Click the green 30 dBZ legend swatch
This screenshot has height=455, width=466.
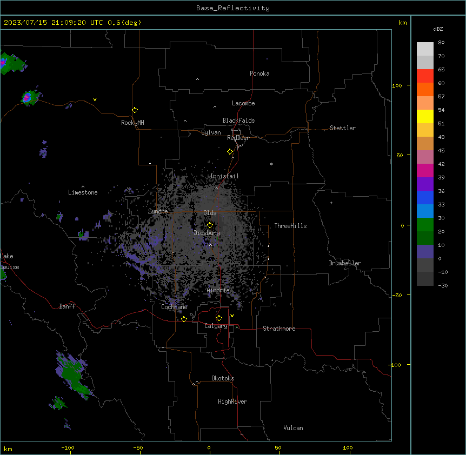click(425, 225)
